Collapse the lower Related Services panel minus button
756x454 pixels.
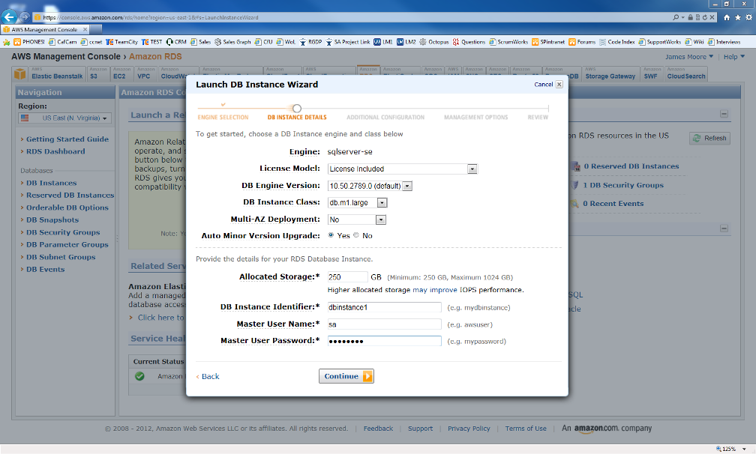pos(724,228)
